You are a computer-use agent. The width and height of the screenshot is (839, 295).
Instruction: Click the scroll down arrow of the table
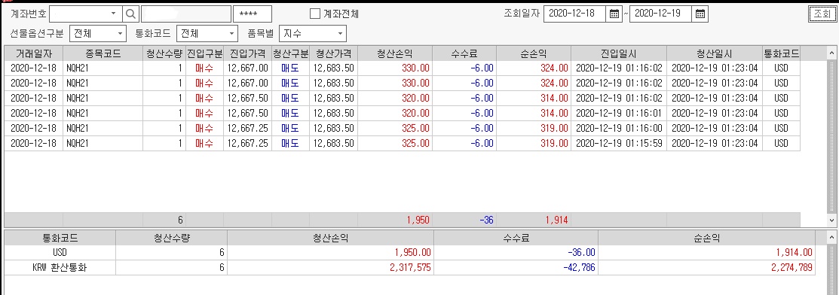pos(831,220)
